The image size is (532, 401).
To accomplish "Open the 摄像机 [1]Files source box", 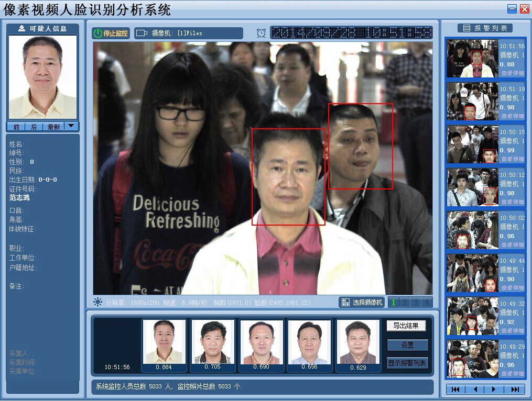I will pyautogui.click(x=189, y=33).
